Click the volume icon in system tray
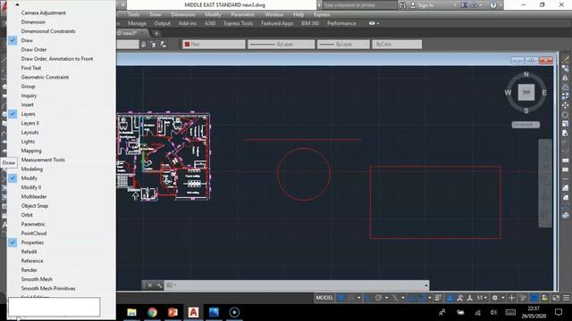Screen dimensions: 572x321 click(493, 312)
